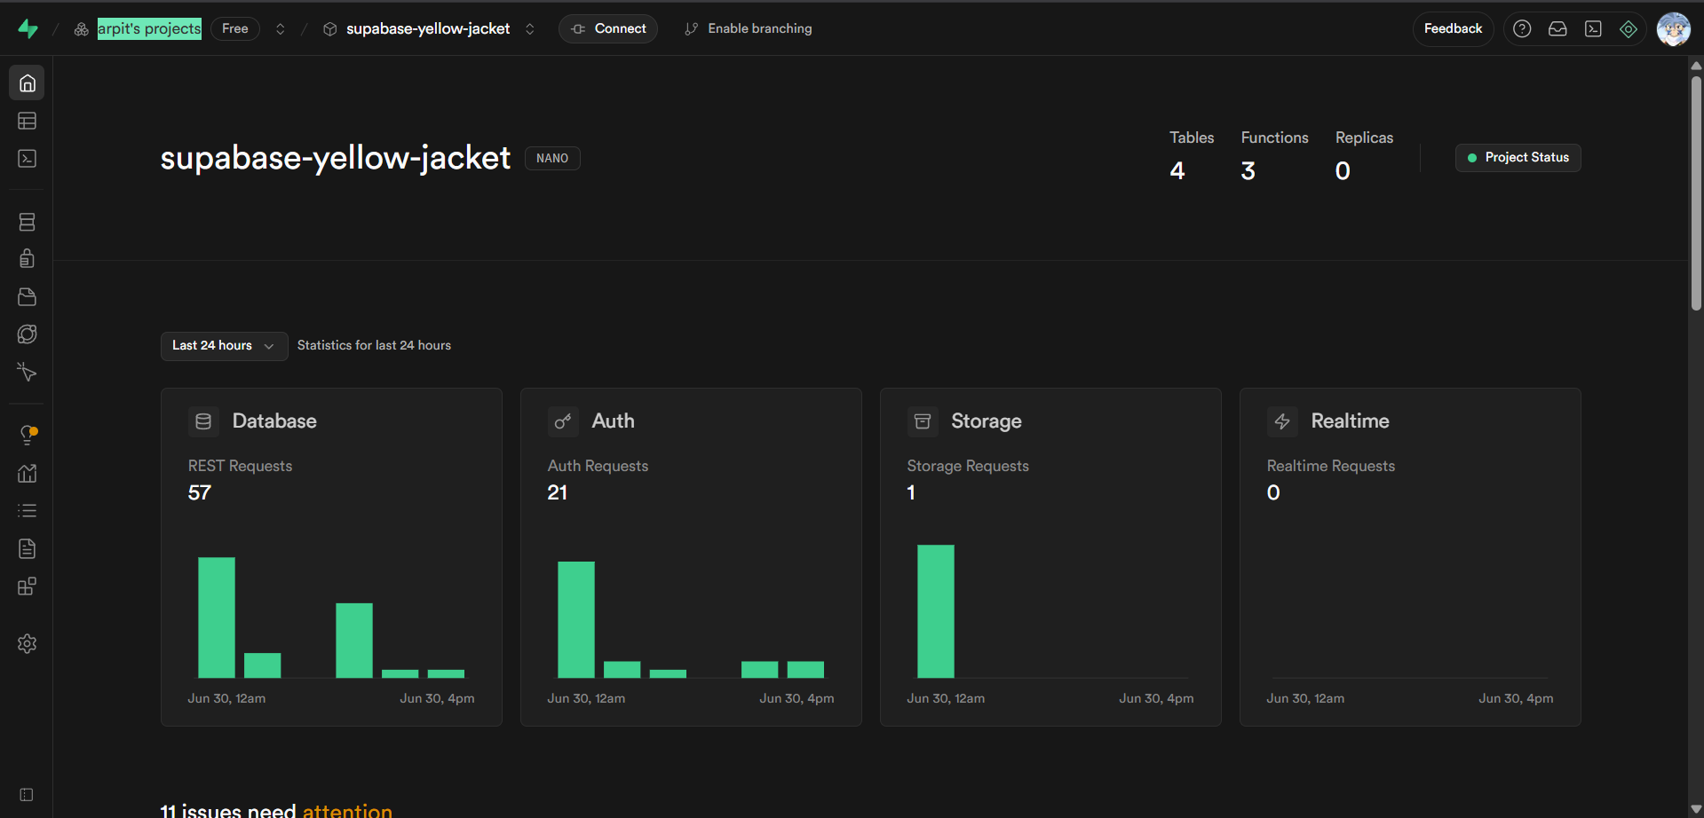This screenshot has width=1704, height=818.
Task: Open API Docs via the sidebar document icon
Action: click(x=28, y=549)
